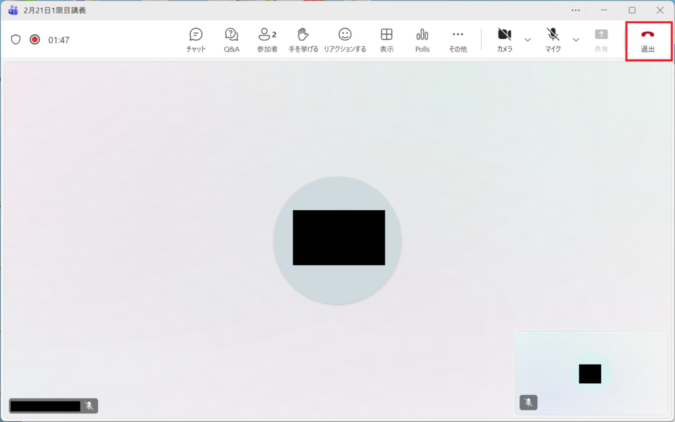Leave the meeting with 退出 button
675x422 pixels.
[x=648, y=40]
